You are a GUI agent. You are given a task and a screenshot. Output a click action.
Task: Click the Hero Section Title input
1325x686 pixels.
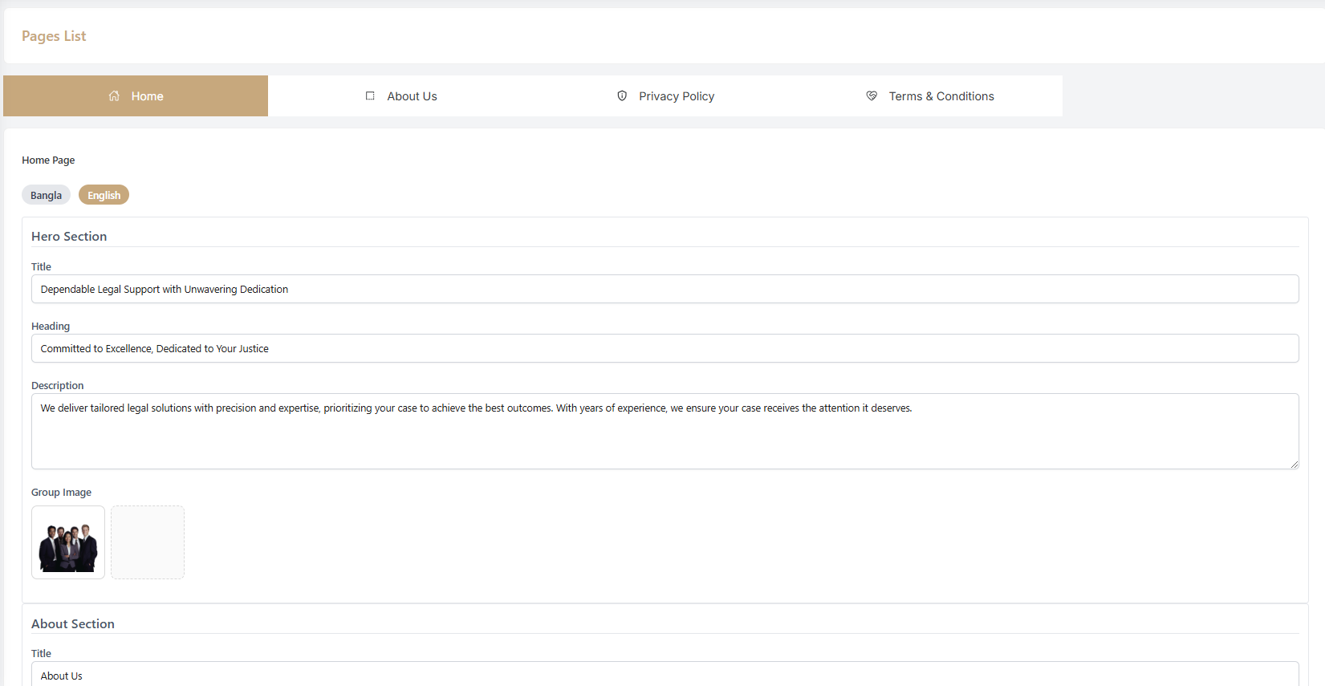pos(665,289)
